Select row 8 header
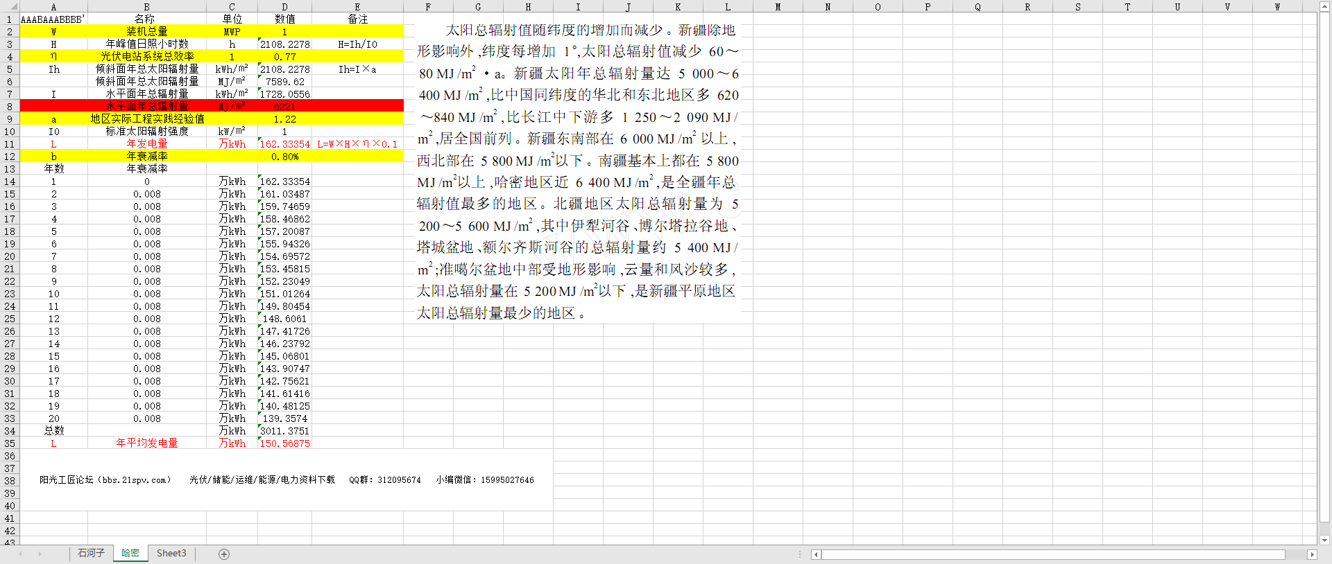The image size is (1332, 564). pyautogui.click(x=10, y=107)
